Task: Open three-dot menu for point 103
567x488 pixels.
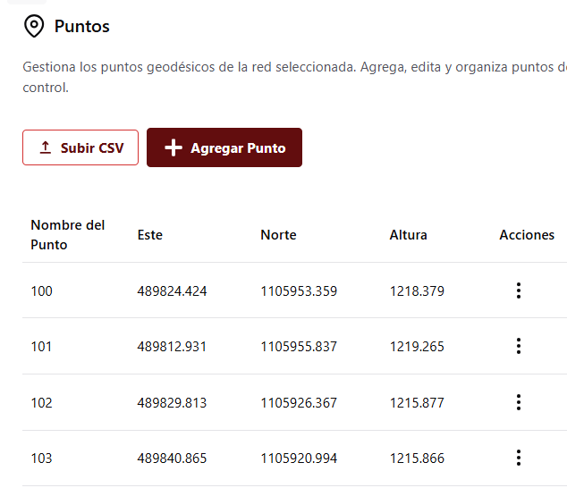Action: pyautogui.click(x=519, y=458)
